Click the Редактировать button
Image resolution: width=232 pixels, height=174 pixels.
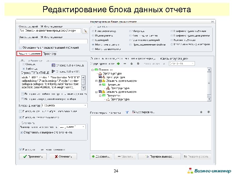coord(197,156)
